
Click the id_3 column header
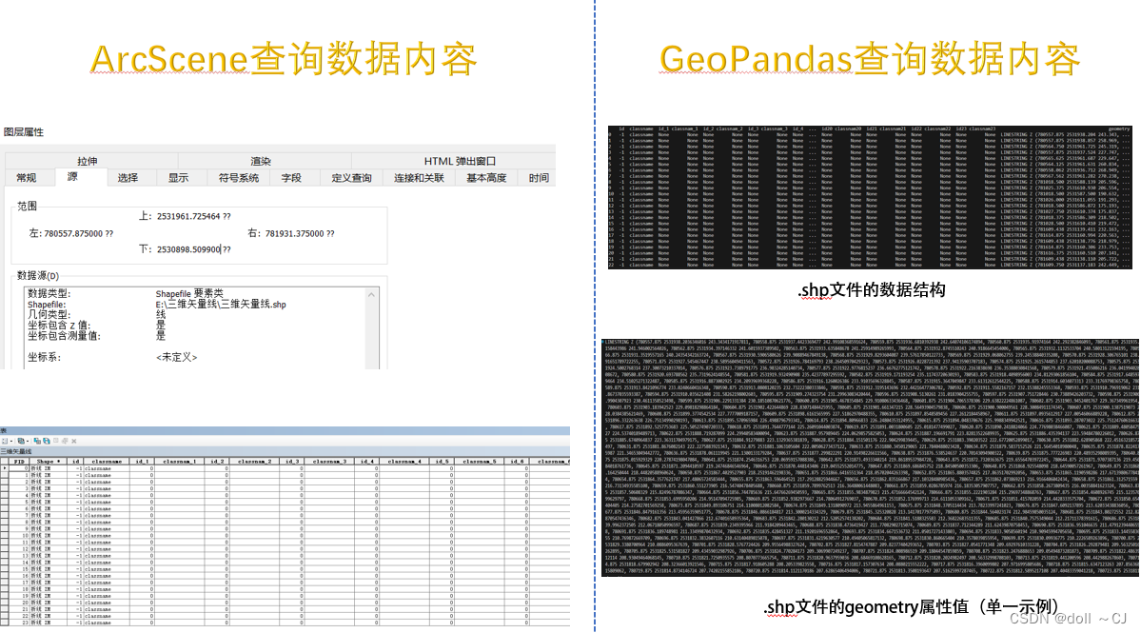tap(292, 462)
